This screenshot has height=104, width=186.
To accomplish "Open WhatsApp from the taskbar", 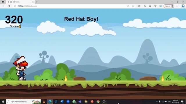I will (74, 101).
